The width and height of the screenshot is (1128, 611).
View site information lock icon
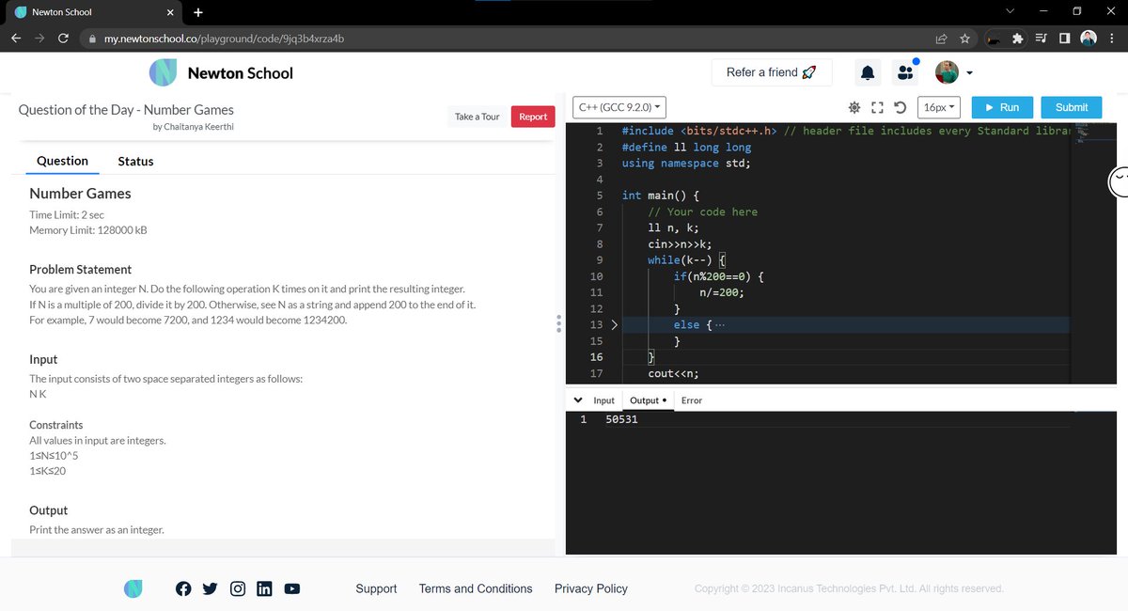coord(92,39)
